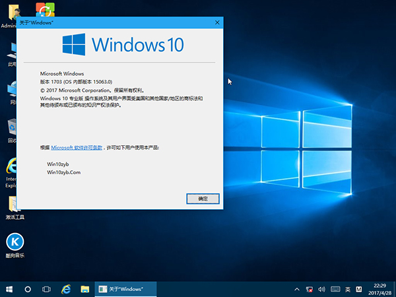Select the Internet Explorer desktop icon

point(12,166)
